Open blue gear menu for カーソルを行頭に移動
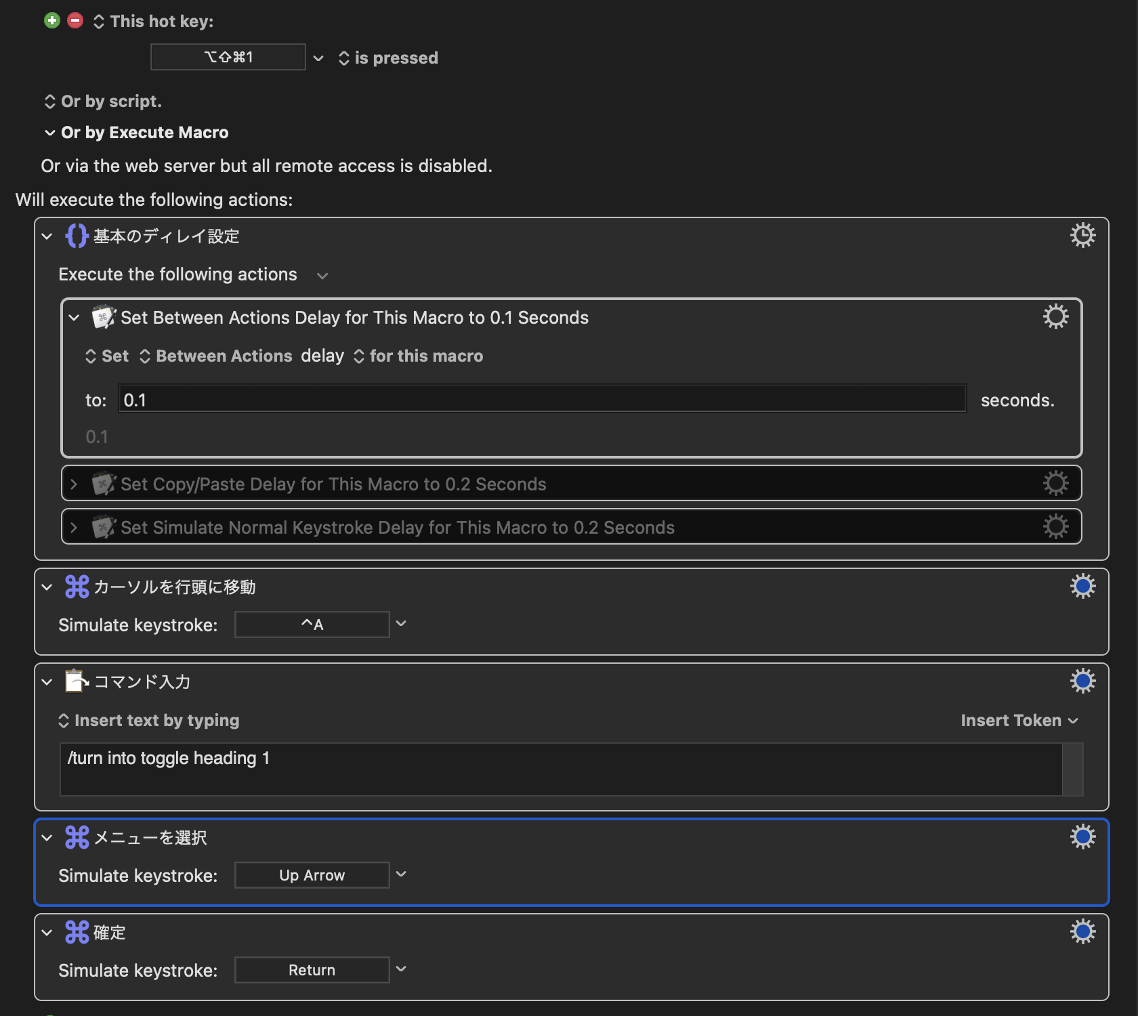 point(1082,586)
